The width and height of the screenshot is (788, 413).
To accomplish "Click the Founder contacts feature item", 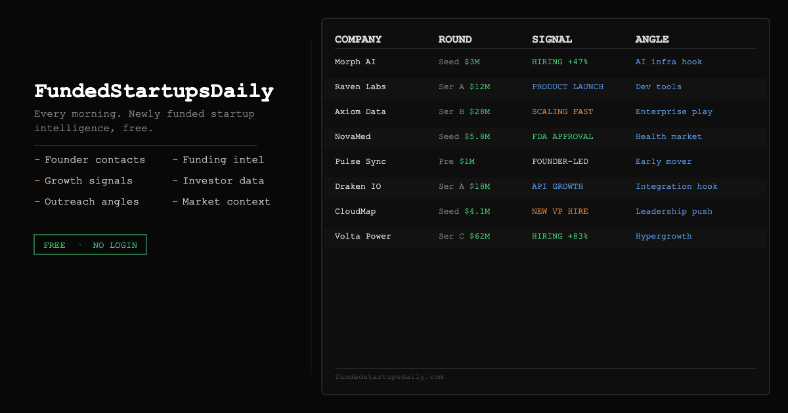I will pos(90,159).
